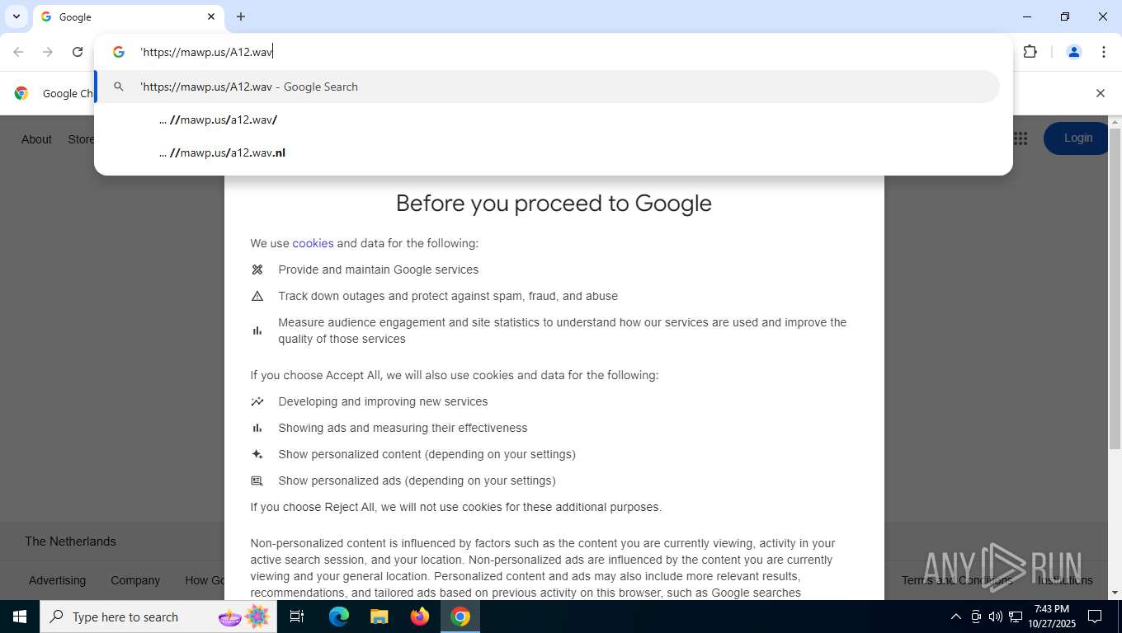Click the Login button
This screenshot has width=1122, height=633.
click(1077, 138)
